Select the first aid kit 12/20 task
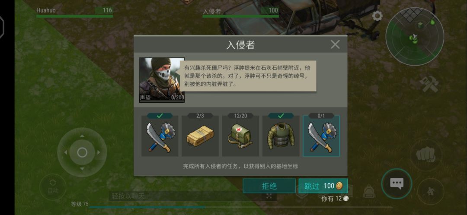 click(240, 136)
